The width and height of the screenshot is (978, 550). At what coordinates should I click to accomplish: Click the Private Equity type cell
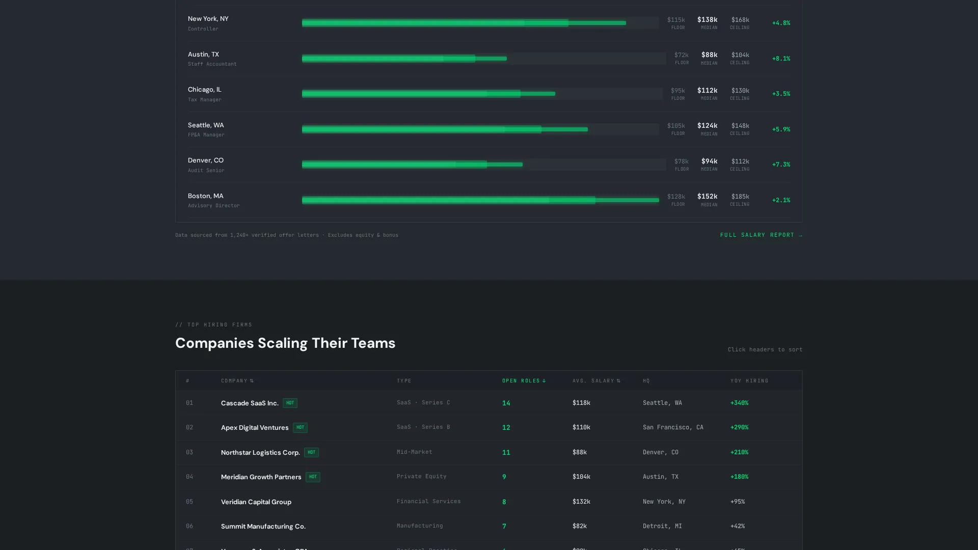(x=421, y=476)
